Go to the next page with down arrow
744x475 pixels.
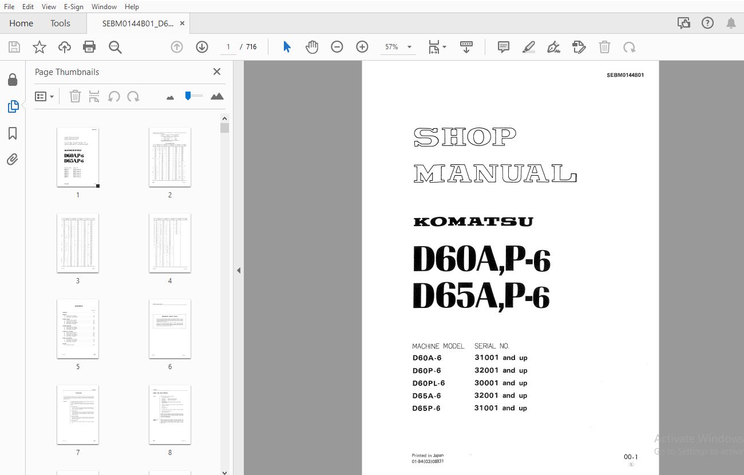[202, 47]
